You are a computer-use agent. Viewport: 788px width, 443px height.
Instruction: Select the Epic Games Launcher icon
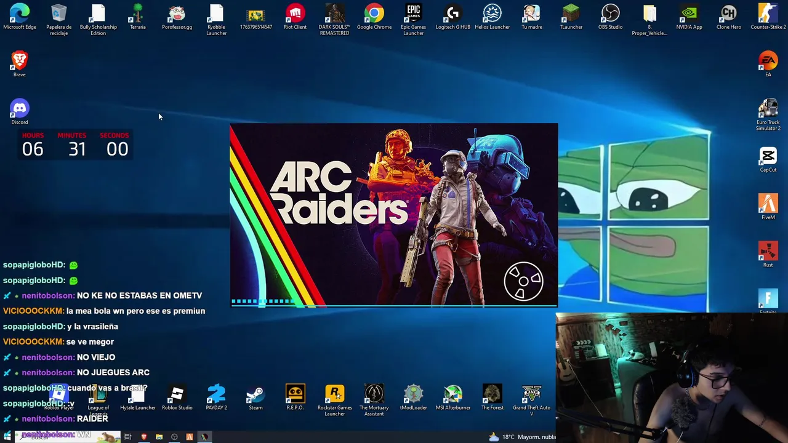(x=414, y=20)
